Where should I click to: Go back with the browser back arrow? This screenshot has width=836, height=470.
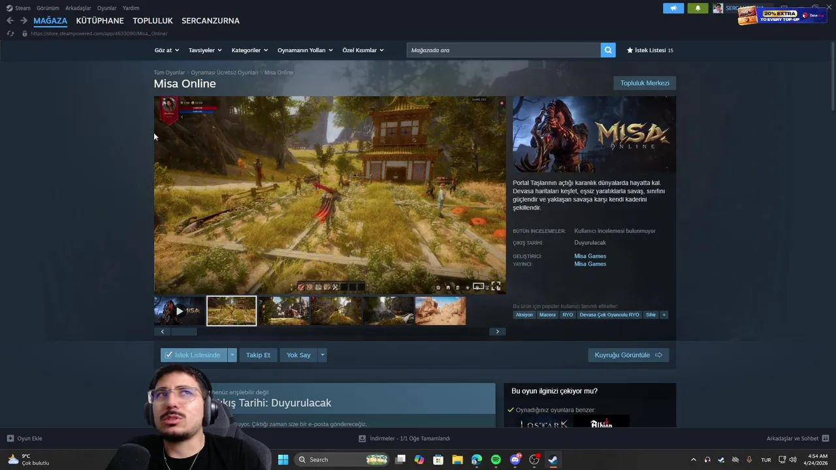pos(10,21)
